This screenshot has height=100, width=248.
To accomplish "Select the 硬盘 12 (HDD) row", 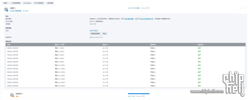I will click(126, 72).
